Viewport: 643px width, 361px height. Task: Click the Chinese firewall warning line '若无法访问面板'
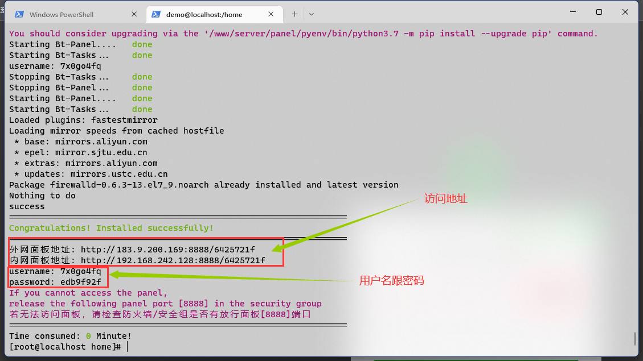[x=160, y=314]
